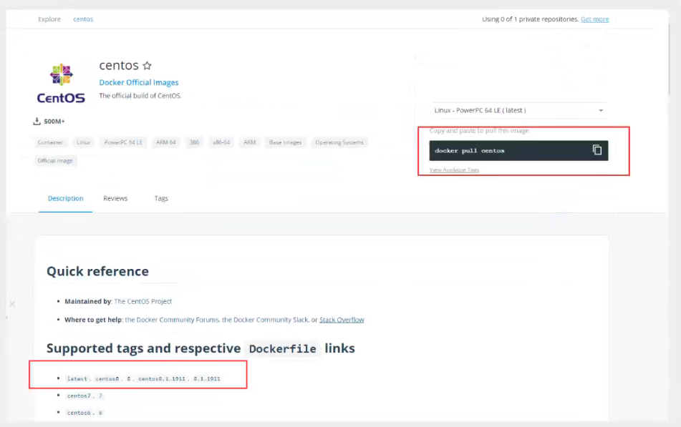Select the ARM 64 tag chip
Image resolution: width=681 pixels, height=427 pixels.
pos(166,142)
